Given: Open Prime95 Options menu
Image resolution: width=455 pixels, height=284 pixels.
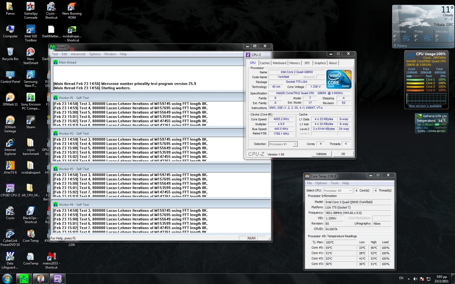Looking at the screenshot, I should [x=95, y=54].
